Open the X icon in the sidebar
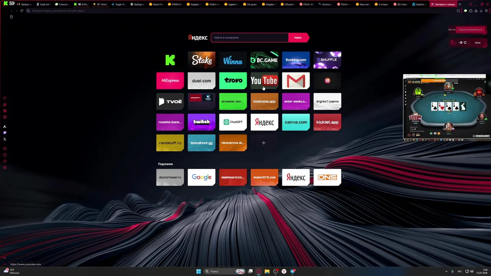Viewport: 491px width, 276px height. click(5, 139)
